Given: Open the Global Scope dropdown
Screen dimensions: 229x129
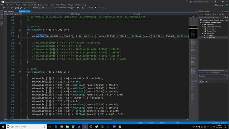Looking at the screenshot, I should pos(101,14).
